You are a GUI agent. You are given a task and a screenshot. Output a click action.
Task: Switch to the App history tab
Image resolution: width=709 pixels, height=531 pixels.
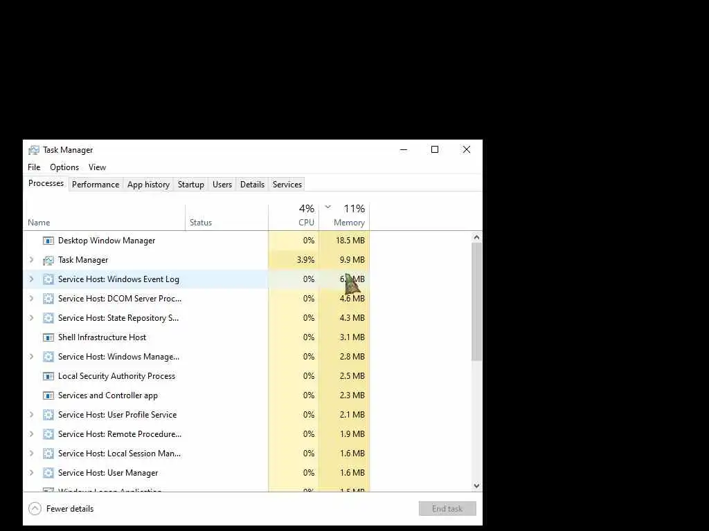[x=148, y=184]
